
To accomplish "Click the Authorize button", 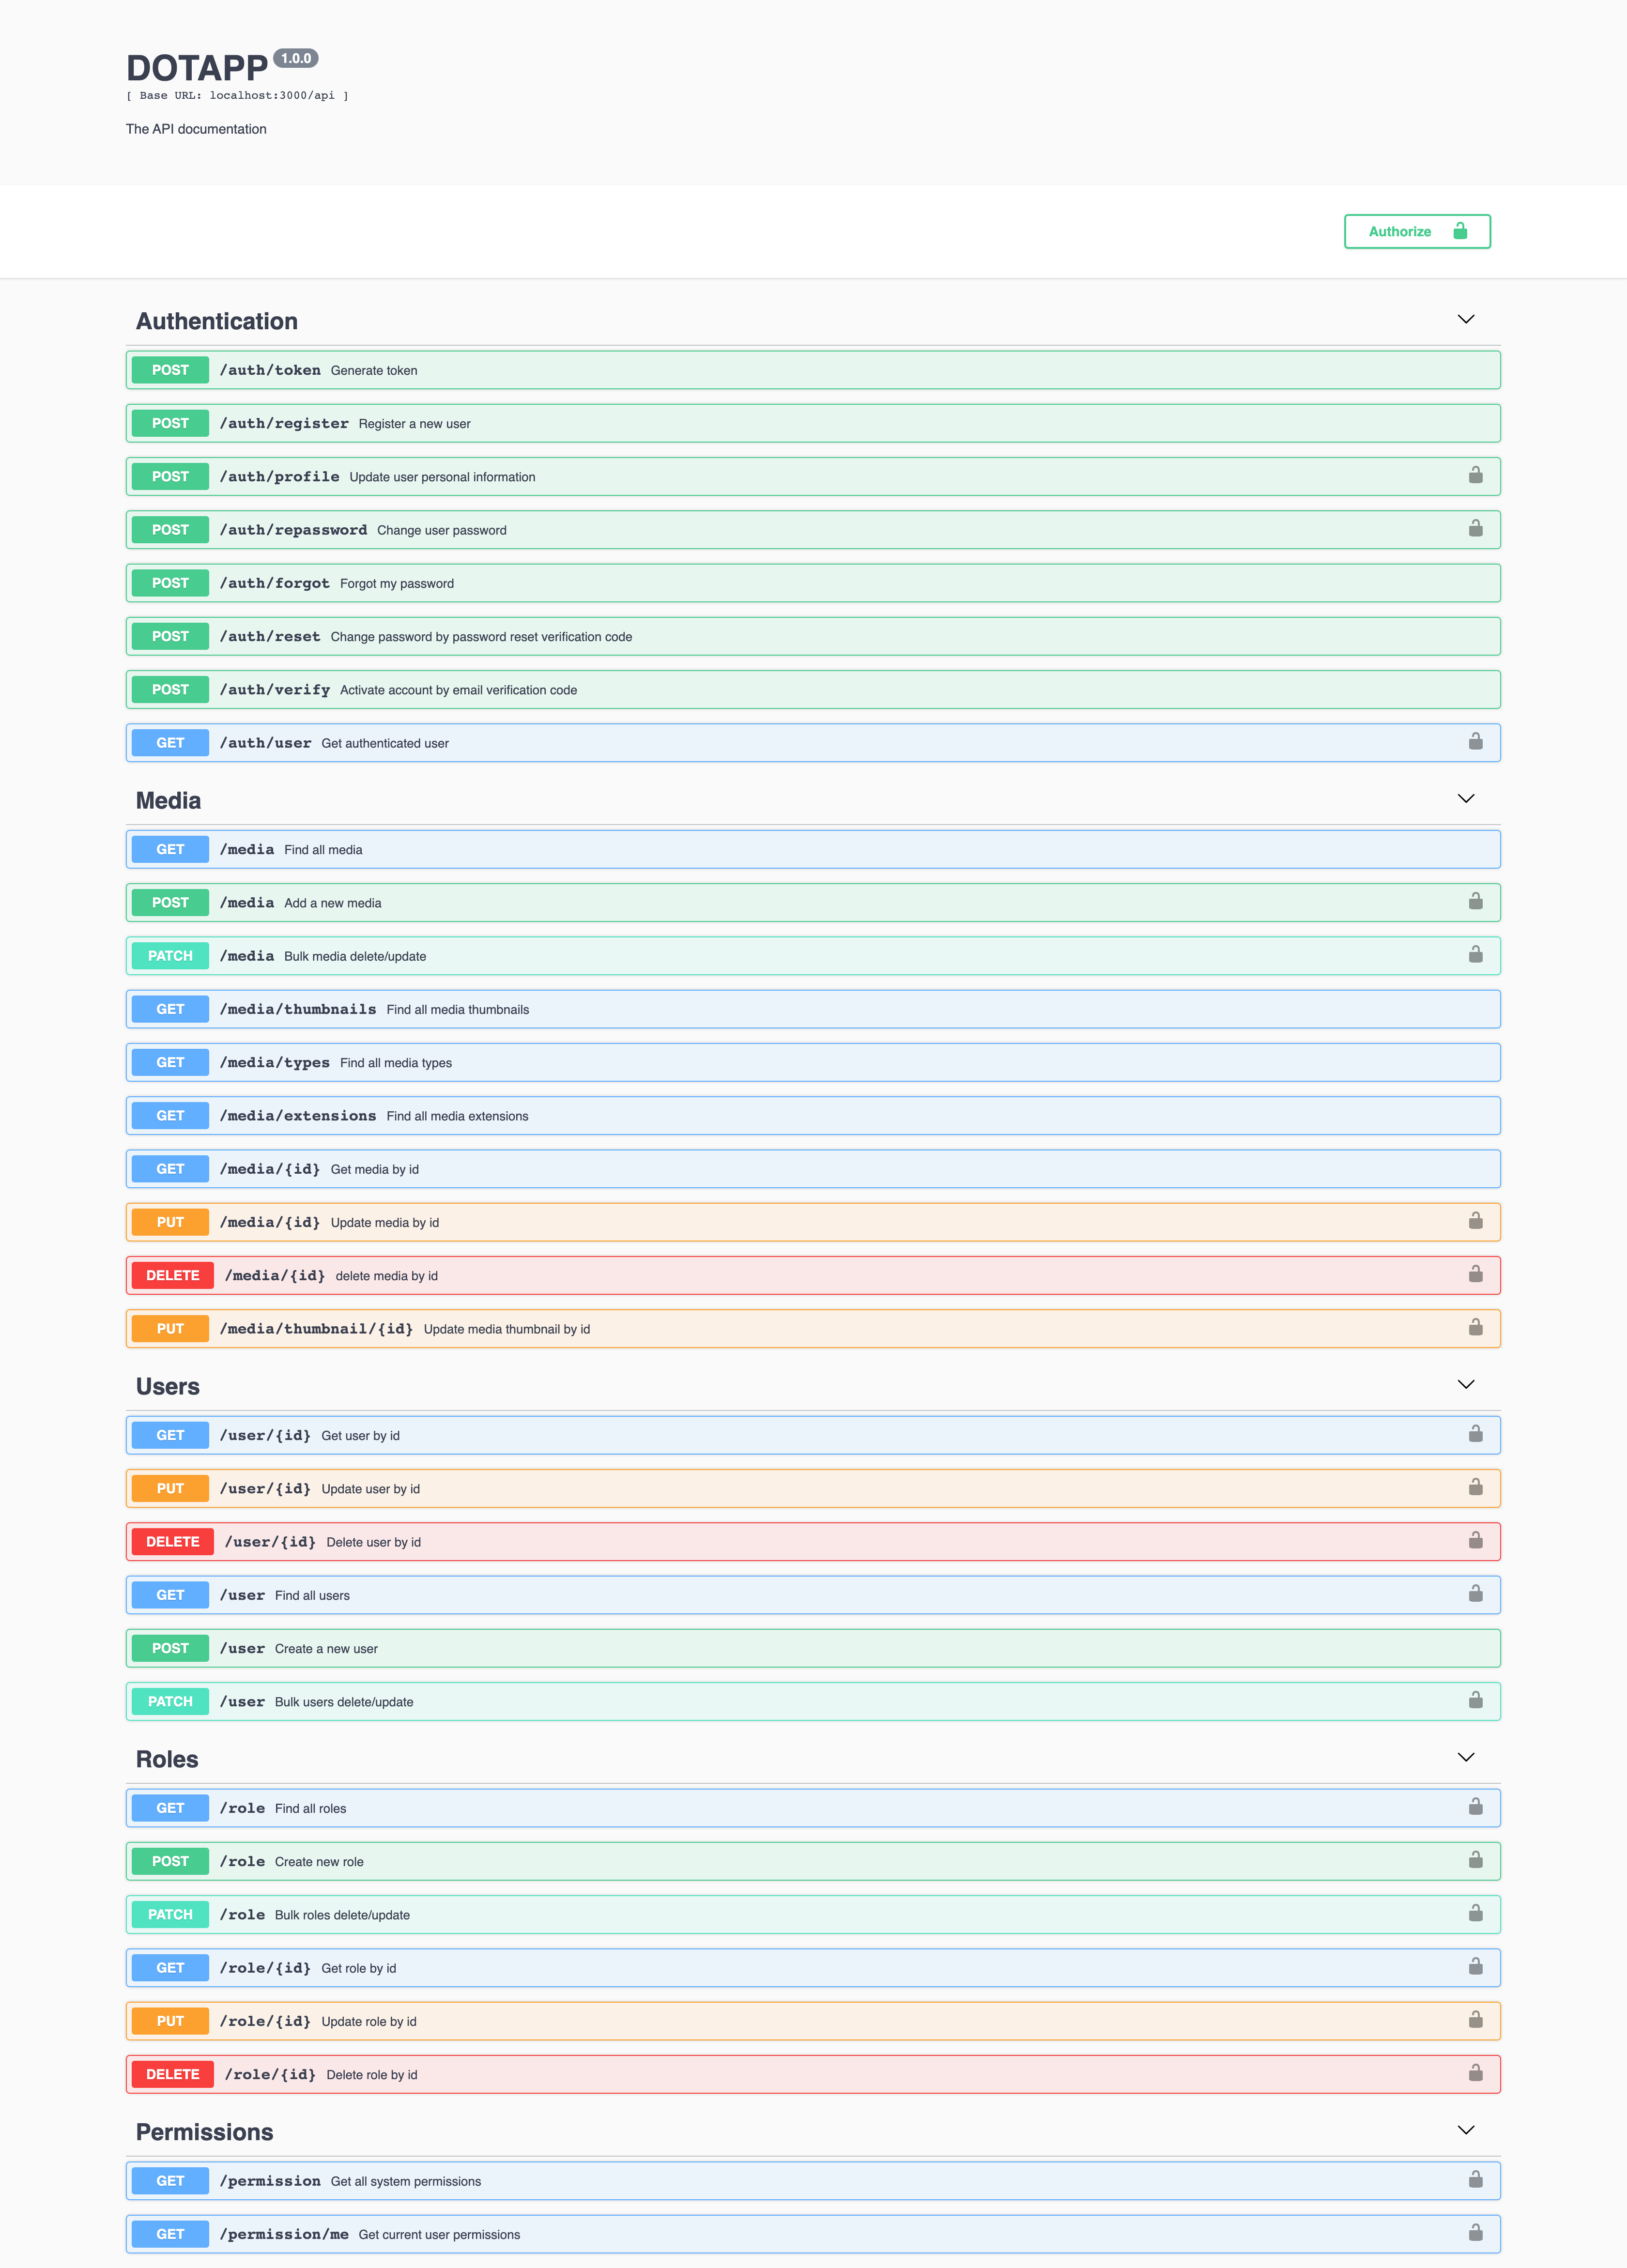I will (x=1416, y=231).
